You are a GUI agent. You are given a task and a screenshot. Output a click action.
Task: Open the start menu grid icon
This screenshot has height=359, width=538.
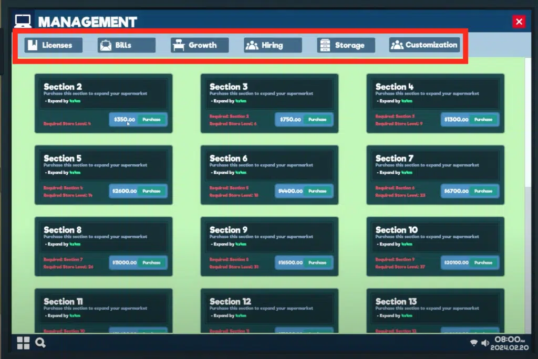coord(23,343)
